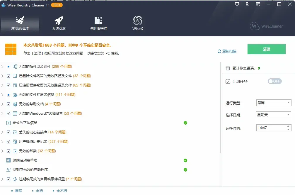Click the 计划任务 scheduled task icon
This screenshot has height=195, width=295.
pos(228,82)
